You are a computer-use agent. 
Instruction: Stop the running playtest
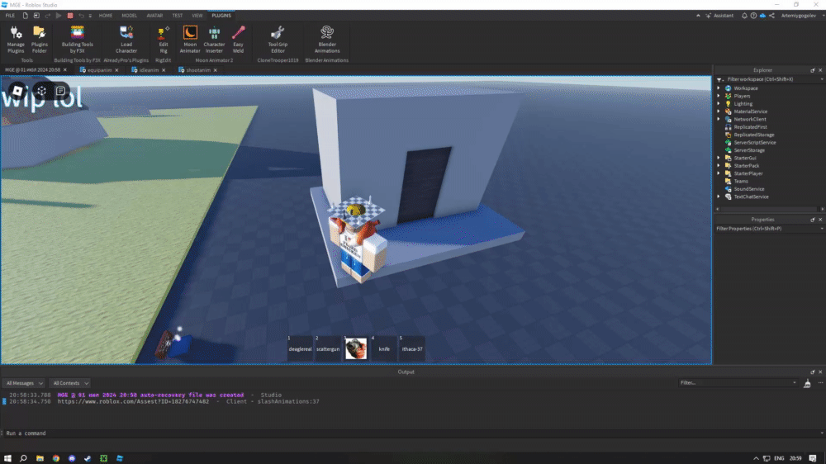pyautogui.click(x=70, y=16)
